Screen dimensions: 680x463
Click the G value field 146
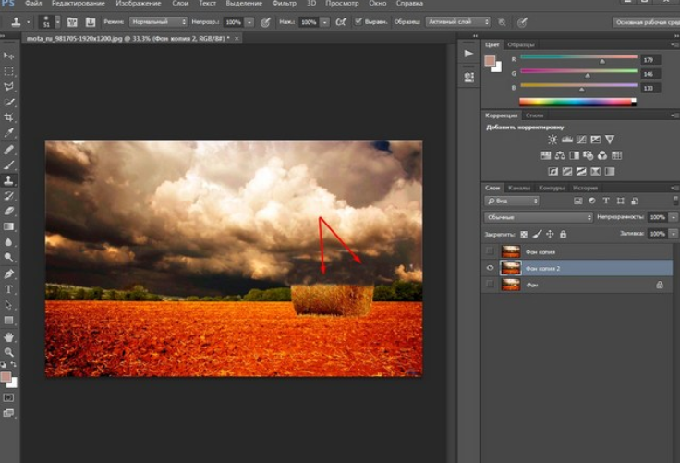(650, 74)
